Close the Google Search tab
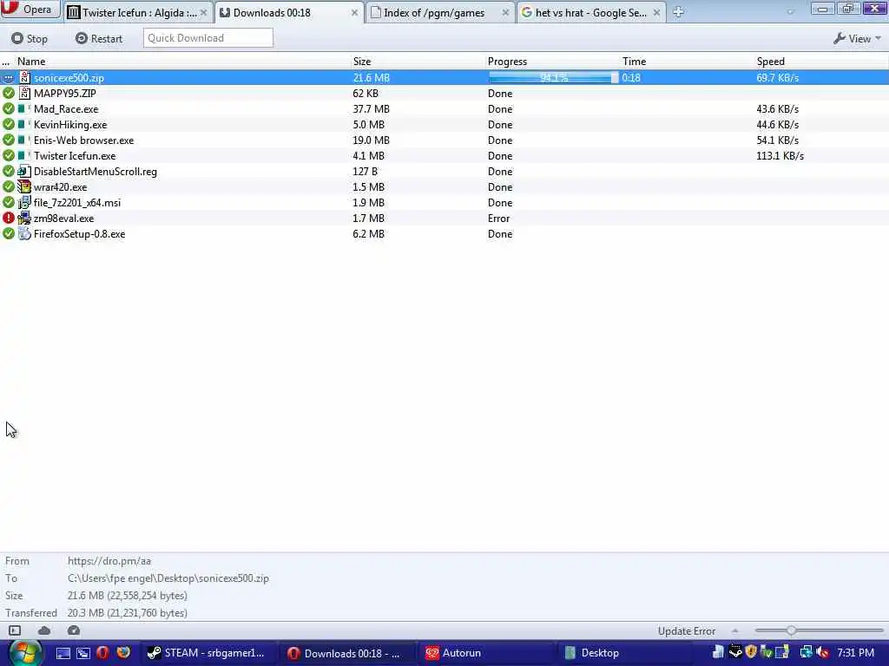The image size is (889, 666). pyautogui.click(x=656, y=12)
